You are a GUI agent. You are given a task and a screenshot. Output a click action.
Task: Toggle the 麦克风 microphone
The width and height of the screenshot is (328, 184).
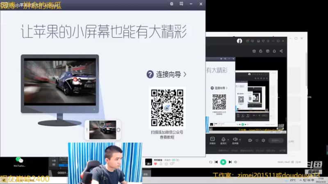point(223,141)
